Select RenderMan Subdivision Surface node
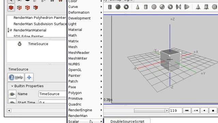The width and height of the screenshot is (218, 123). pos(40,24)
